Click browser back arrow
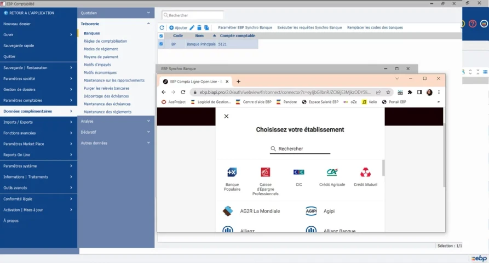This screenshot has width=489, height=263. point(164,93)
